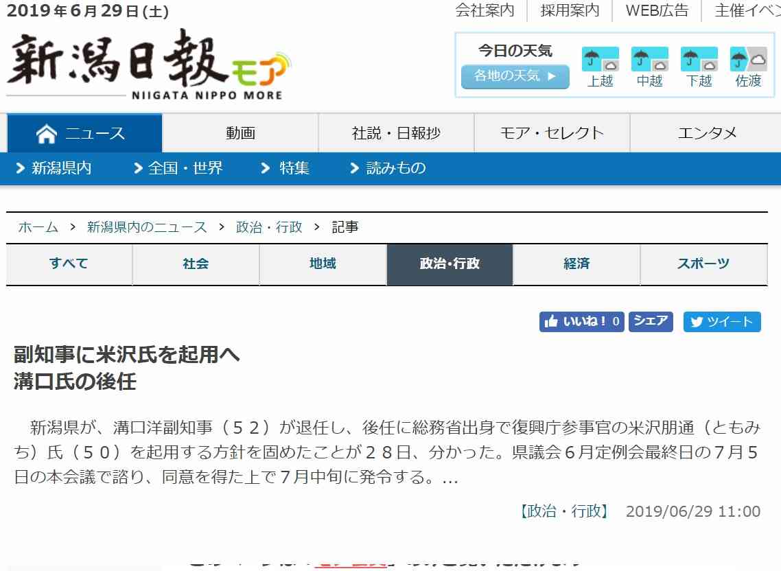
Task: Open 採用案内 link in top header
Action: click(570, 10)
